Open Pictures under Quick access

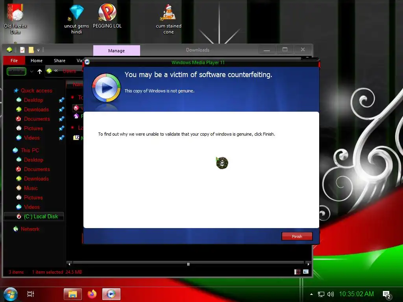(x=33, y=128)
